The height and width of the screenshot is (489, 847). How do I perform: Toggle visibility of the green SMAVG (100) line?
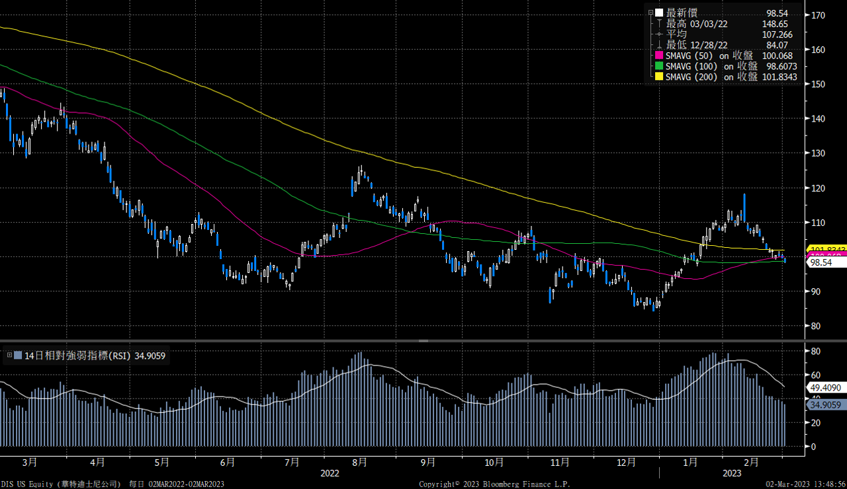[x=658, y=66]
